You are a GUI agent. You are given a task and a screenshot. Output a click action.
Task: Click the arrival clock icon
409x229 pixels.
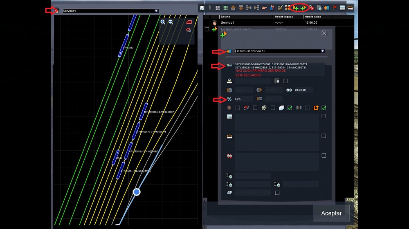(229, 90)
